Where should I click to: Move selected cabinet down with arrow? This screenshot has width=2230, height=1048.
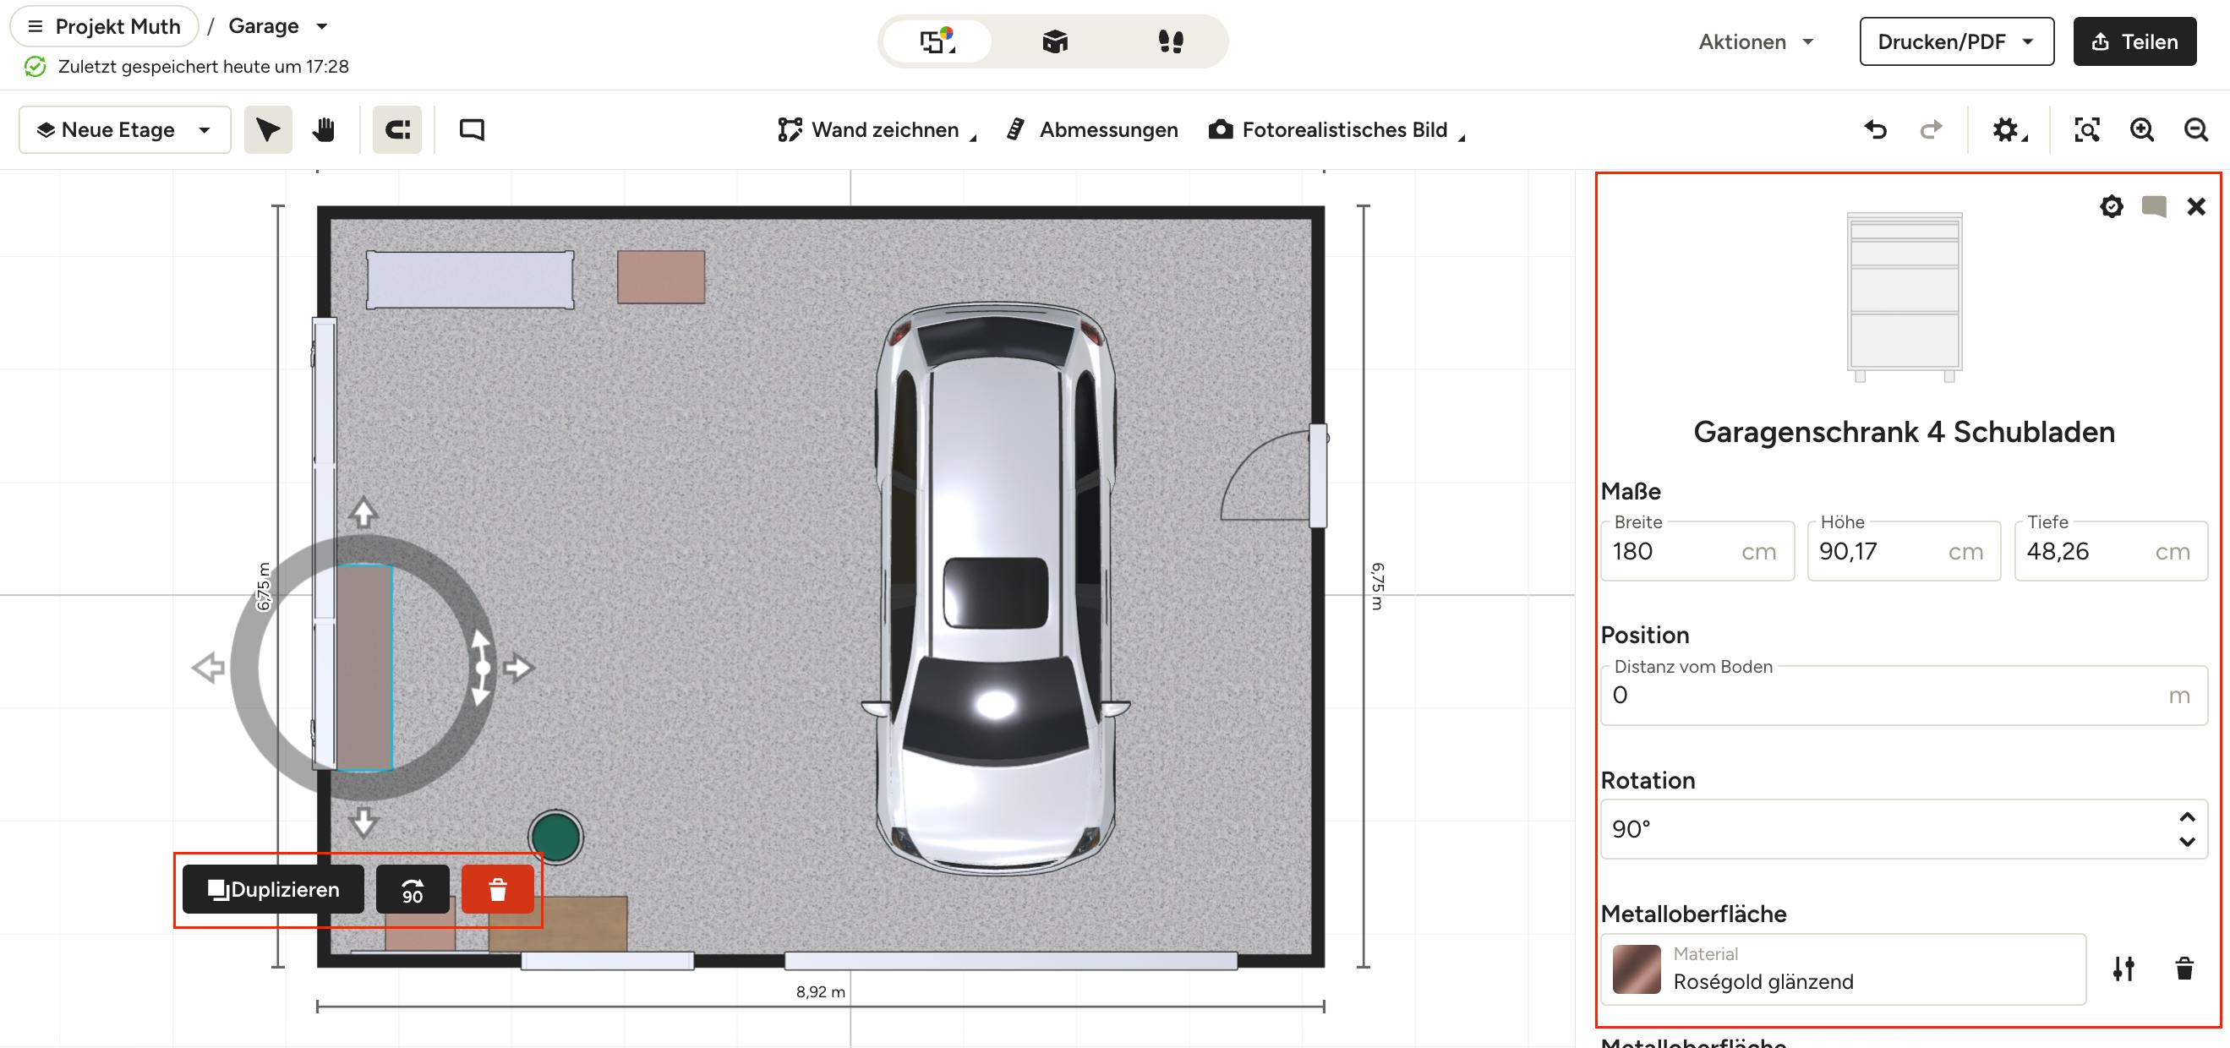pyautogui.click(x=363, y=821)
